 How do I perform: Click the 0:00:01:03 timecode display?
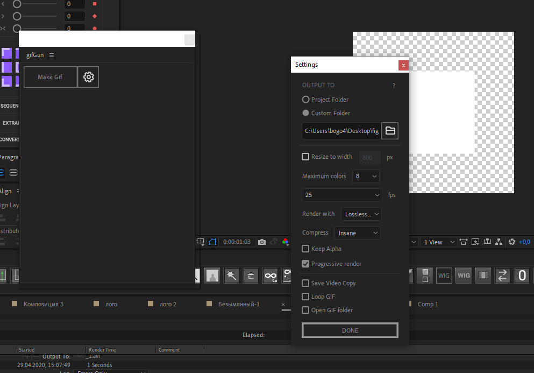[237, 242]
